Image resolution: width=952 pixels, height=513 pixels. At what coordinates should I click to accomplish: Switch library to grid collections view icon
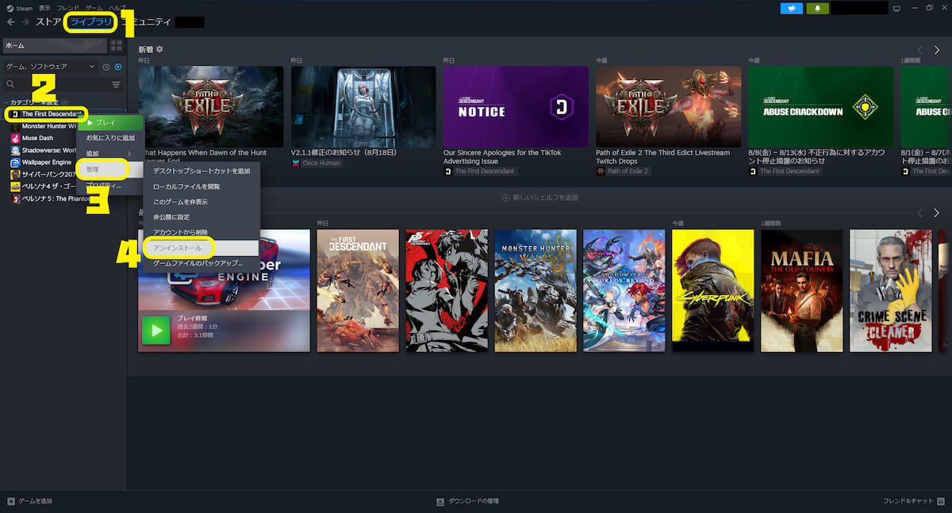point(117,46)
